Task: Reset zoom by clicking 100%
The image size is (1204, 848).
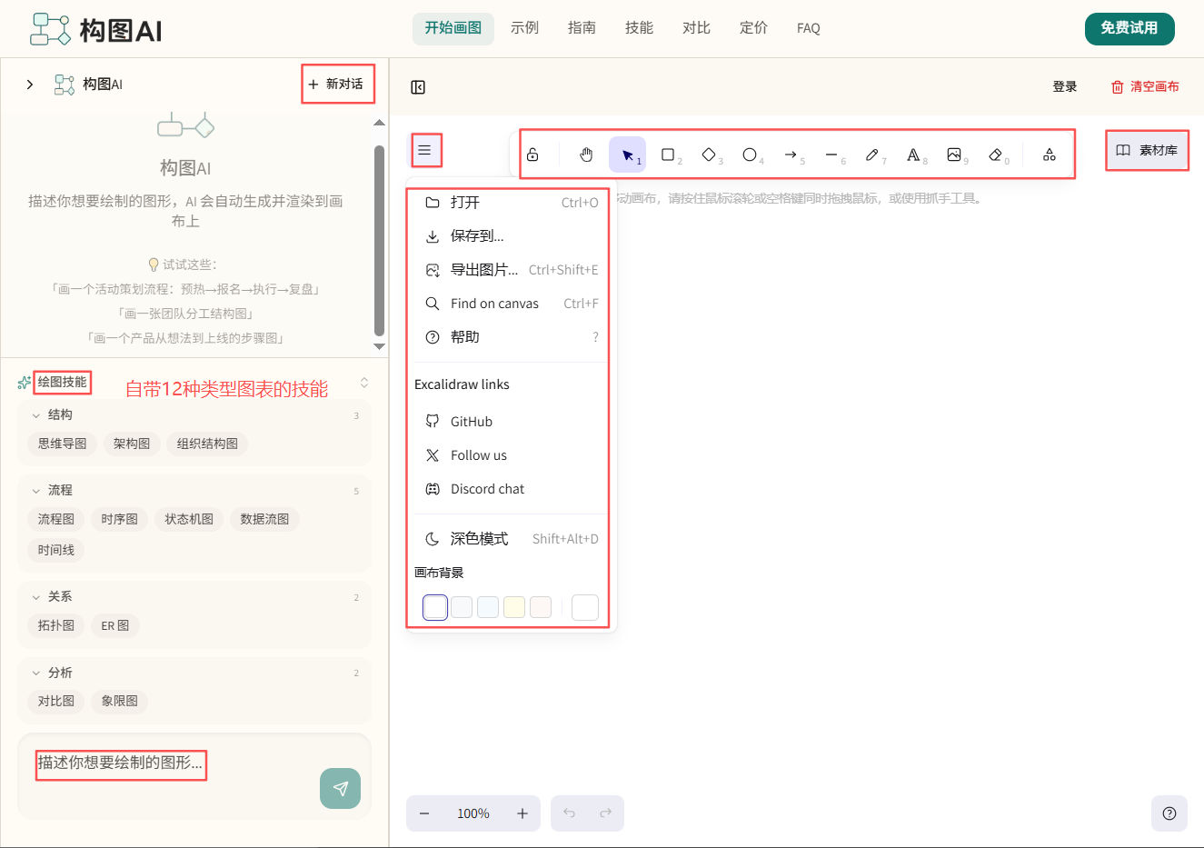Action: pyautogui.click(x=473, y=813)
